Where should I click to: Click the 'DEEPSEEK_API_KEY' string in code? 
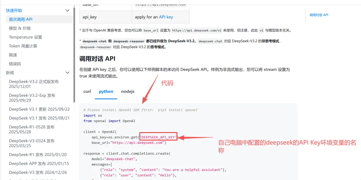point(158,137)
